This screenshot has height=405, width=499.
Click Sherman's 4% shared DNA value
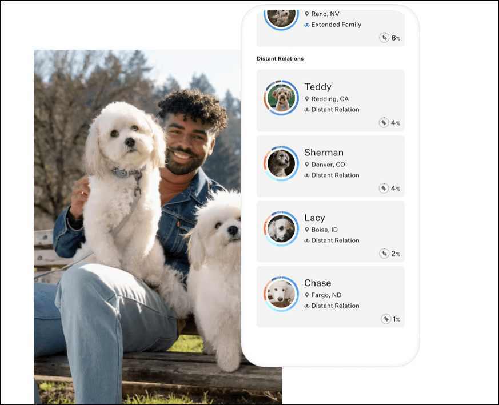tap(395, 189)
